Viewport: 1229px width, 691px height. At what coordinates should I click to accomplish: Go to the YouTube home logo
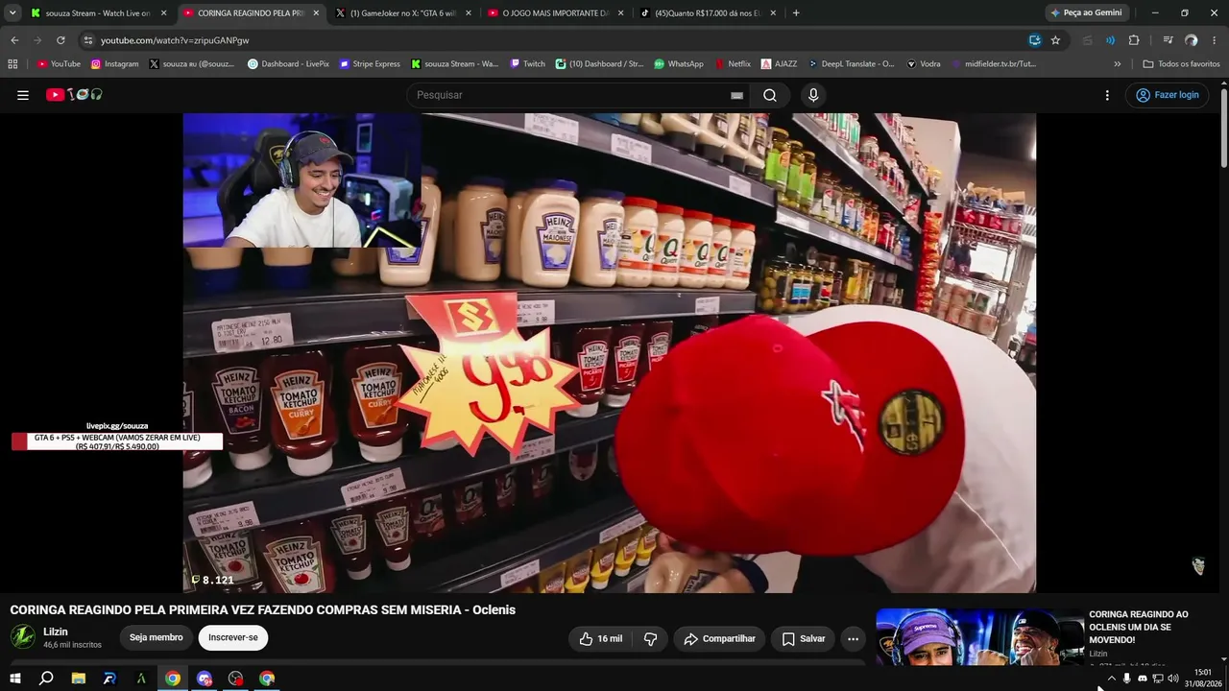74,95
